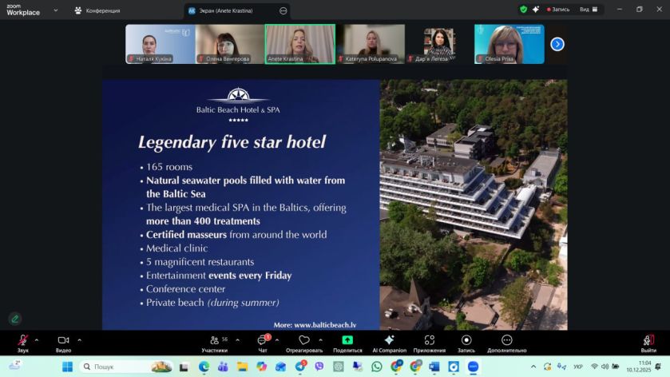670x377 pixels.
Task: Select Olesia Priss's video thumbnail
Action: [509, 44]
